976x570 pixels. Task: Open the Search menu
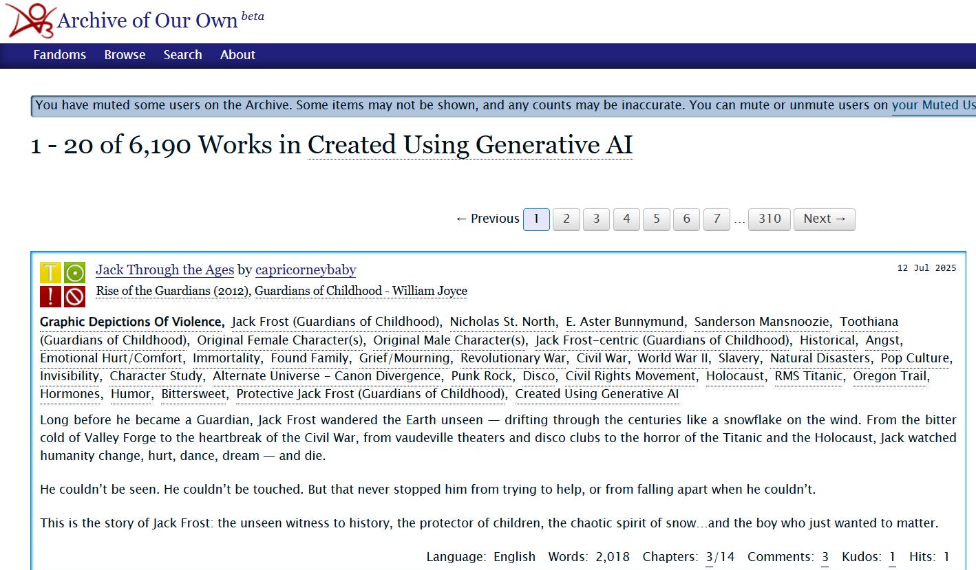pos(182,55)
